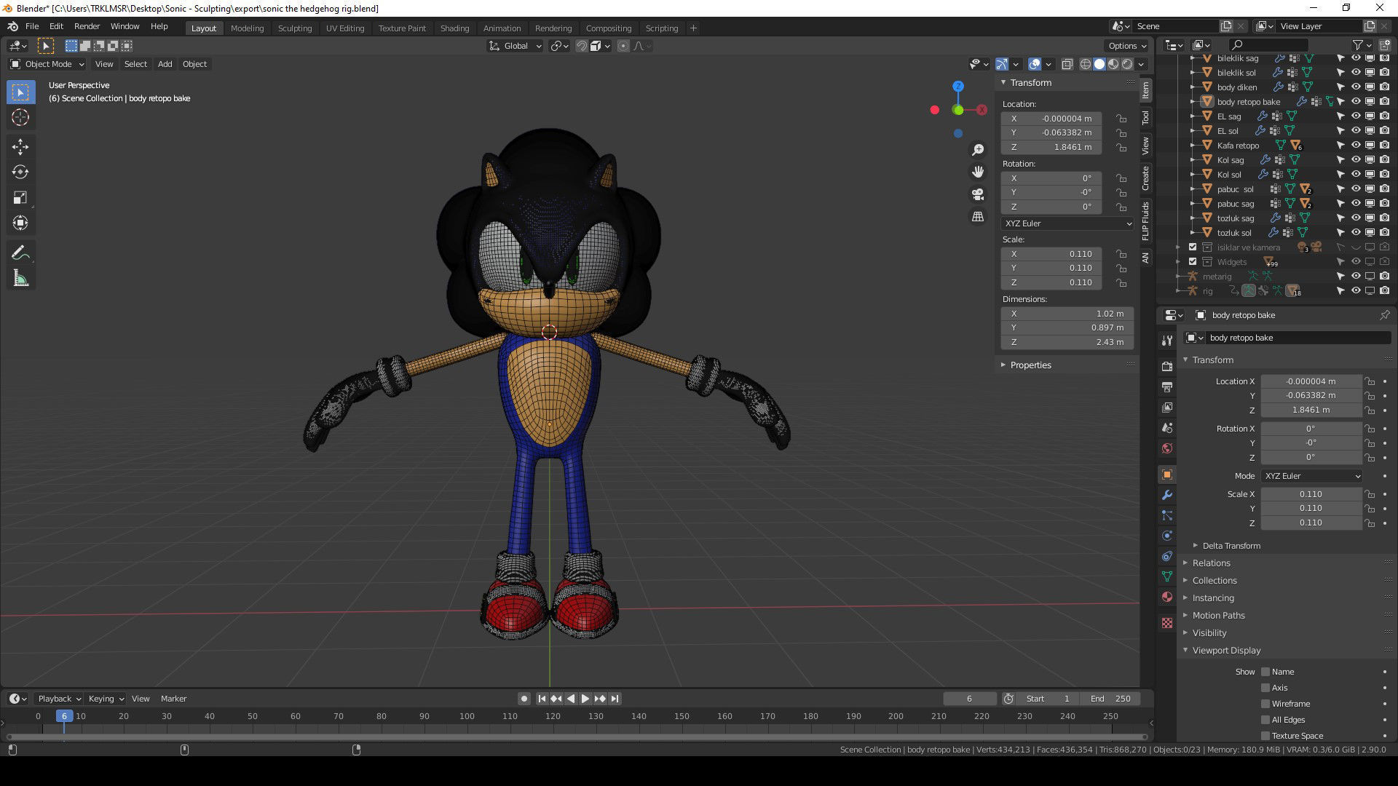Click the camera view icon in viewport
Image resolution: width=1398 pixels, height=786 pixels.
point(978,194)
